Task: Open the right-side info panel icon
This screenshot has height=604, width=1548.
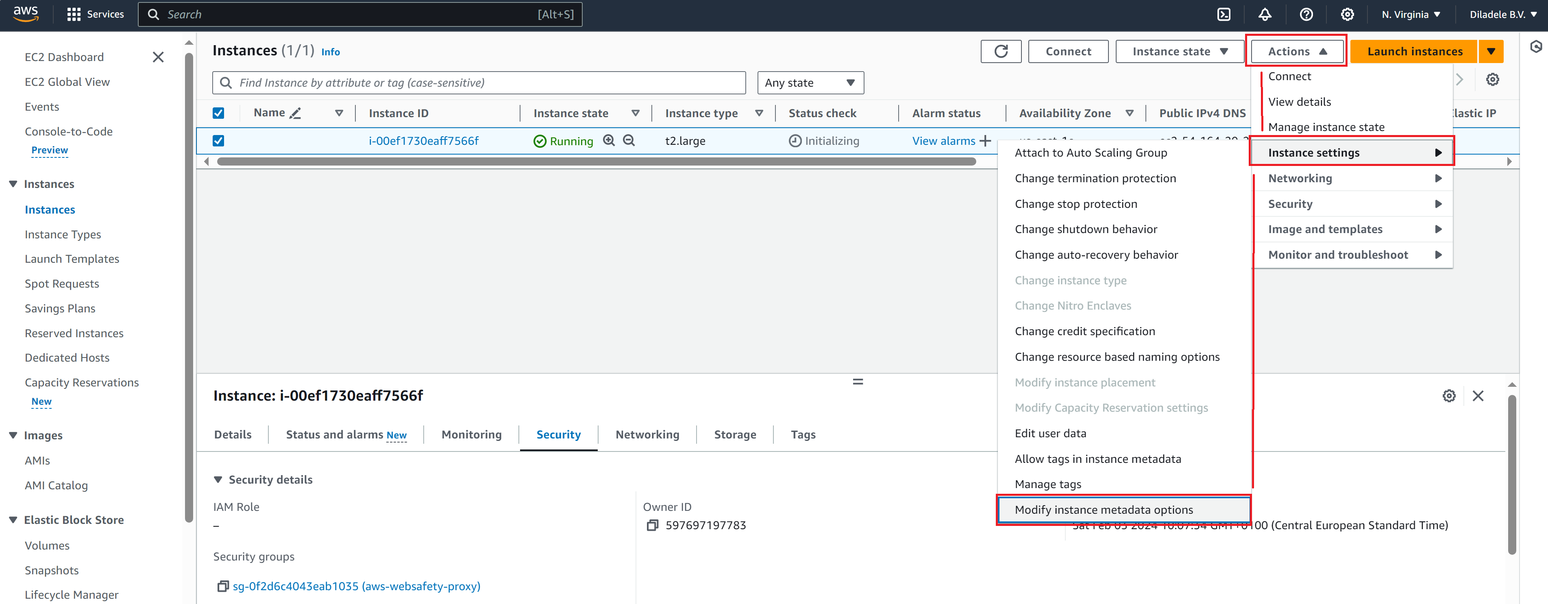Action: [1536, 47]
